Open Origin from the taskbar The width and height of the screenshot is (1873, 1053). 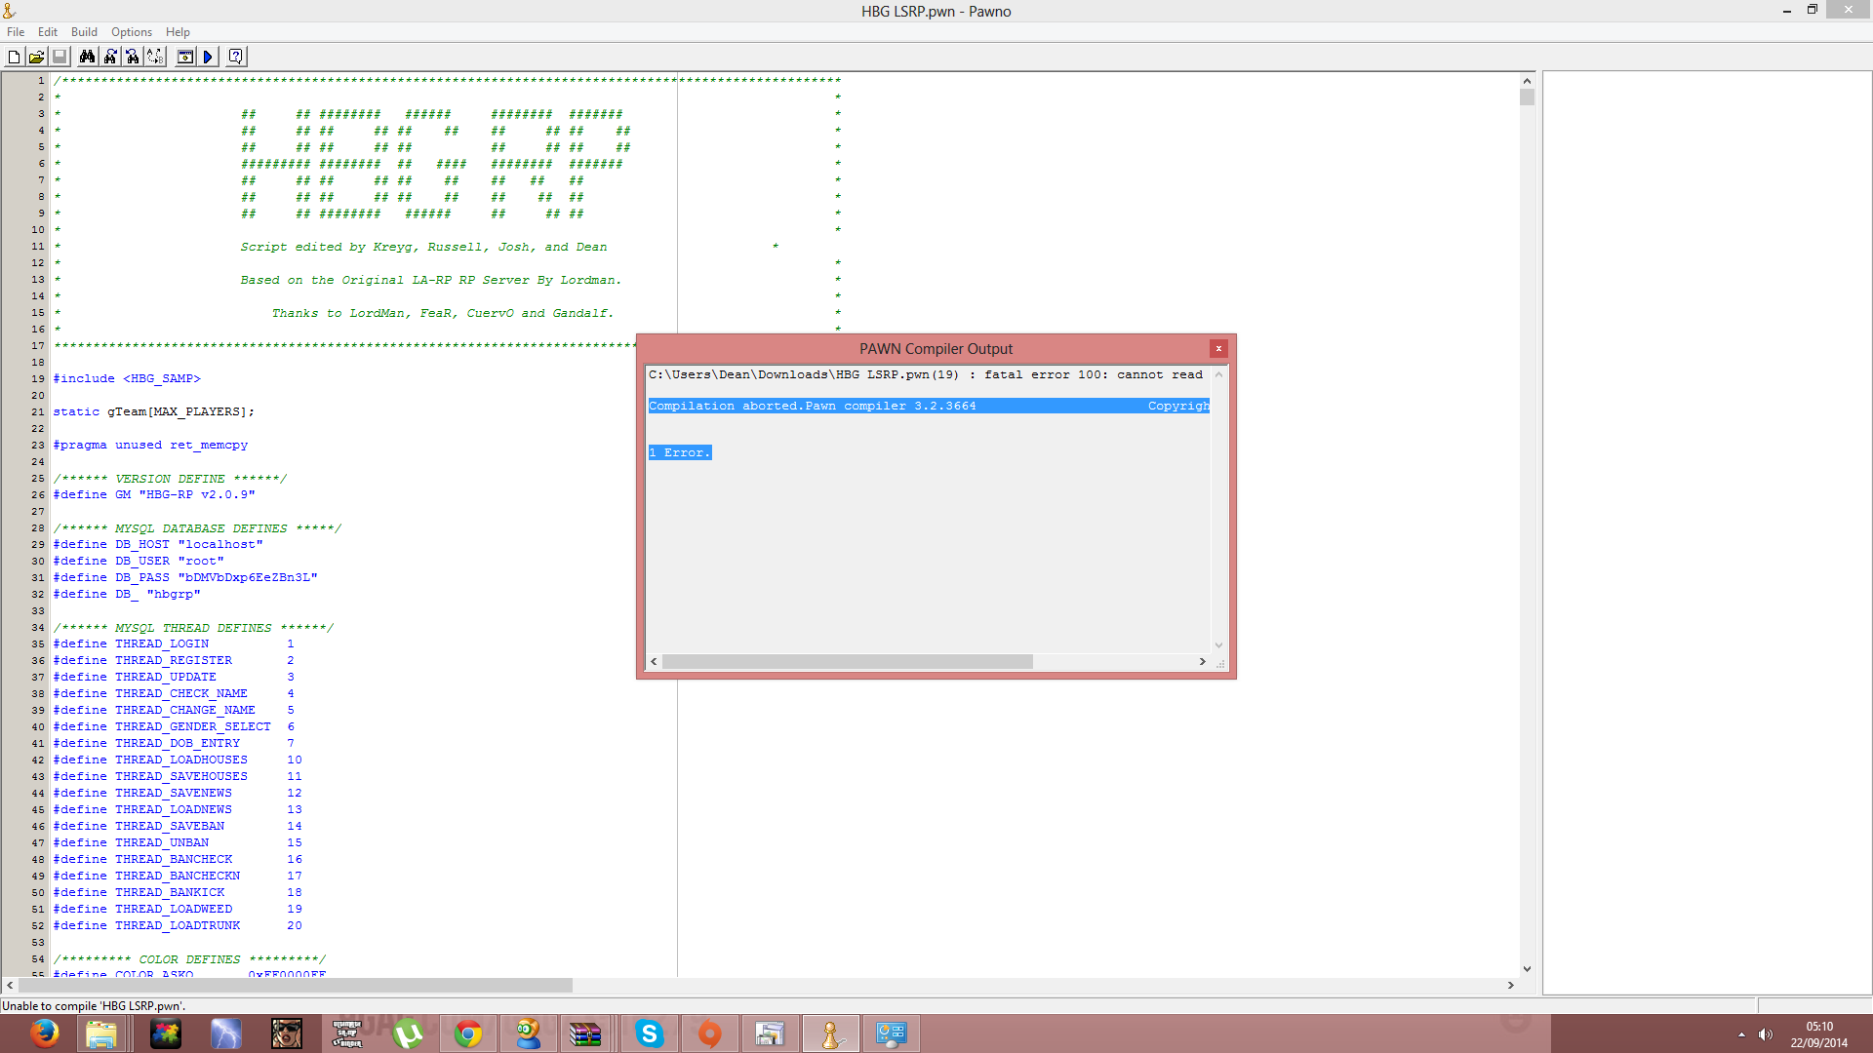tap(710, 1033)
